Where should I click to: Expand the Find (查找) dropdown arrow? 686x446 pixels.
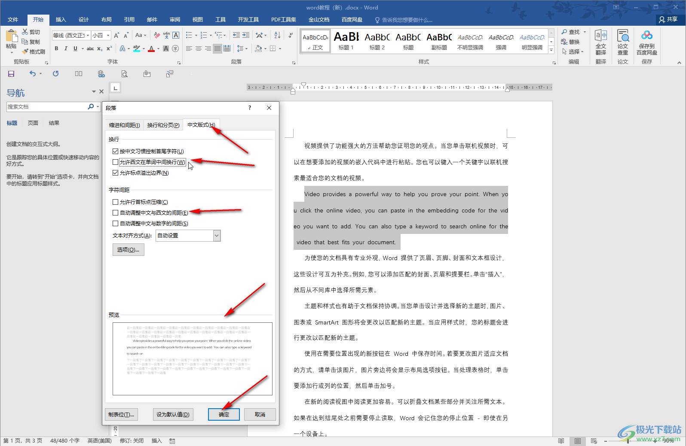tap(585, 32)
